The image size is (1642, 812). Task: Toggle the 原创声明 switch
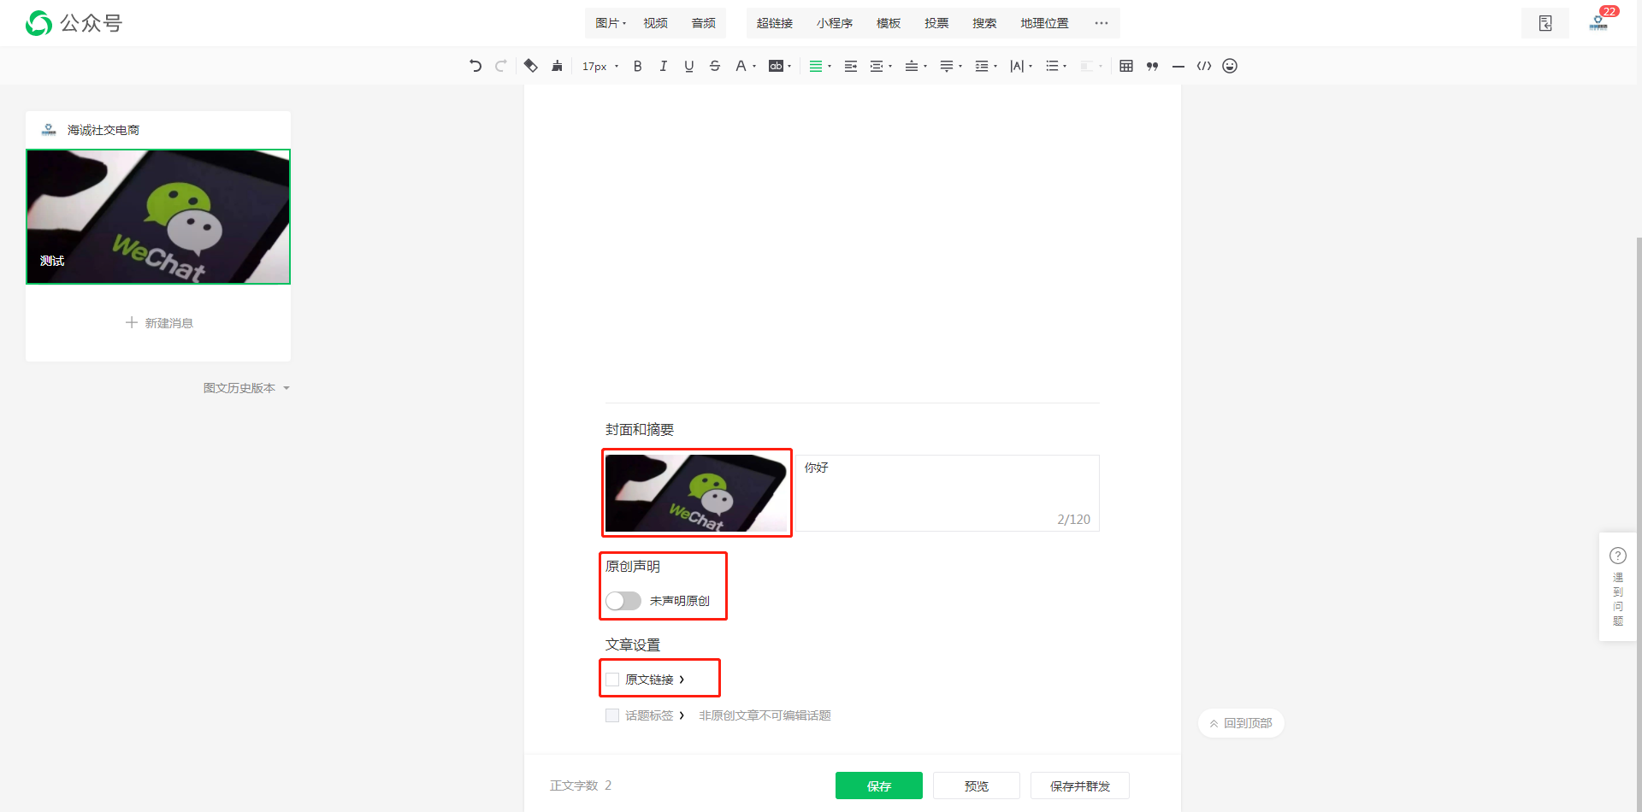623,601
